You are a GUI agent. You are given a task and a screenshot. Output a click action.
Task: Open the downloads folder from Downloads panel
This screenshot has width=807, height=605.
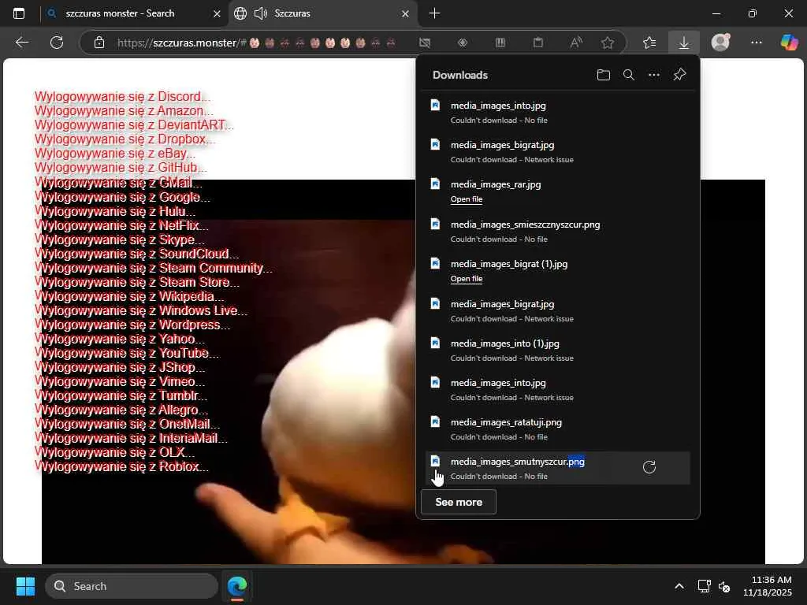click(603, 75)
